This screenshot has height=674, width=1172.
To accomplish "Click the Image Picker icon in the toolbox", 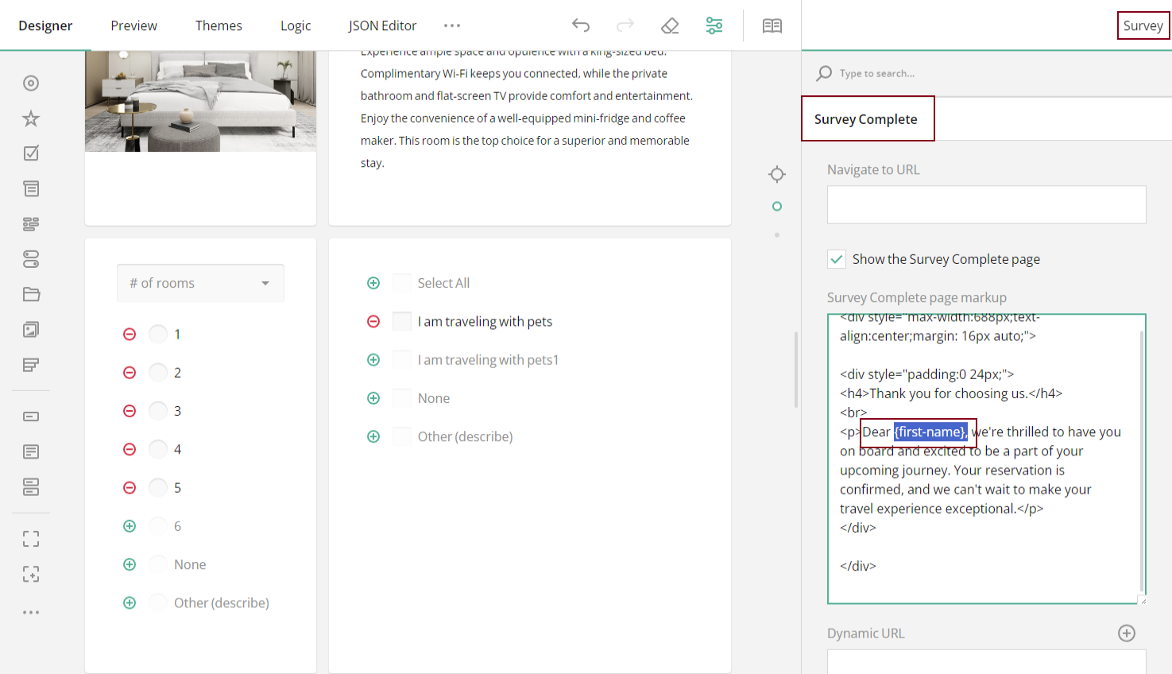I will point(30,329).
